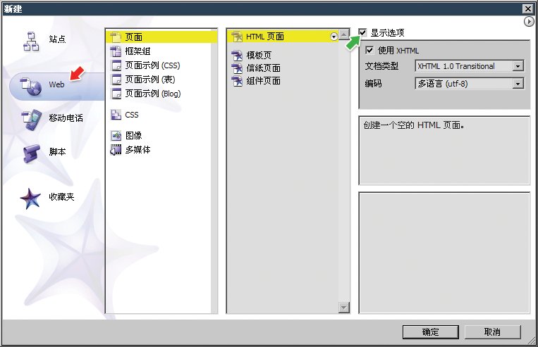Select 页面示例 (Blog) list item text

tap(153, 94)
